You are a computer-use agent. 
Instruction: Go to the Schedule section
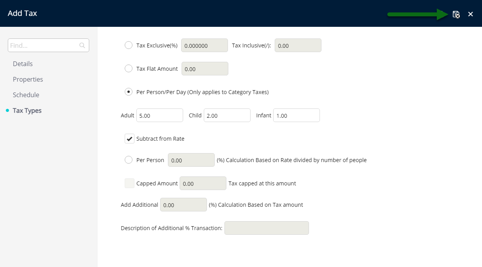click(26, 95)
